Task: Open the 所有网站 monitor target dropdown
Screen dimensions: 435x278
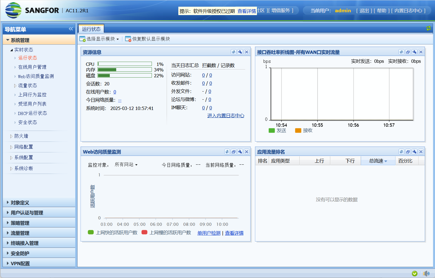Action: [x=126, y=165]
